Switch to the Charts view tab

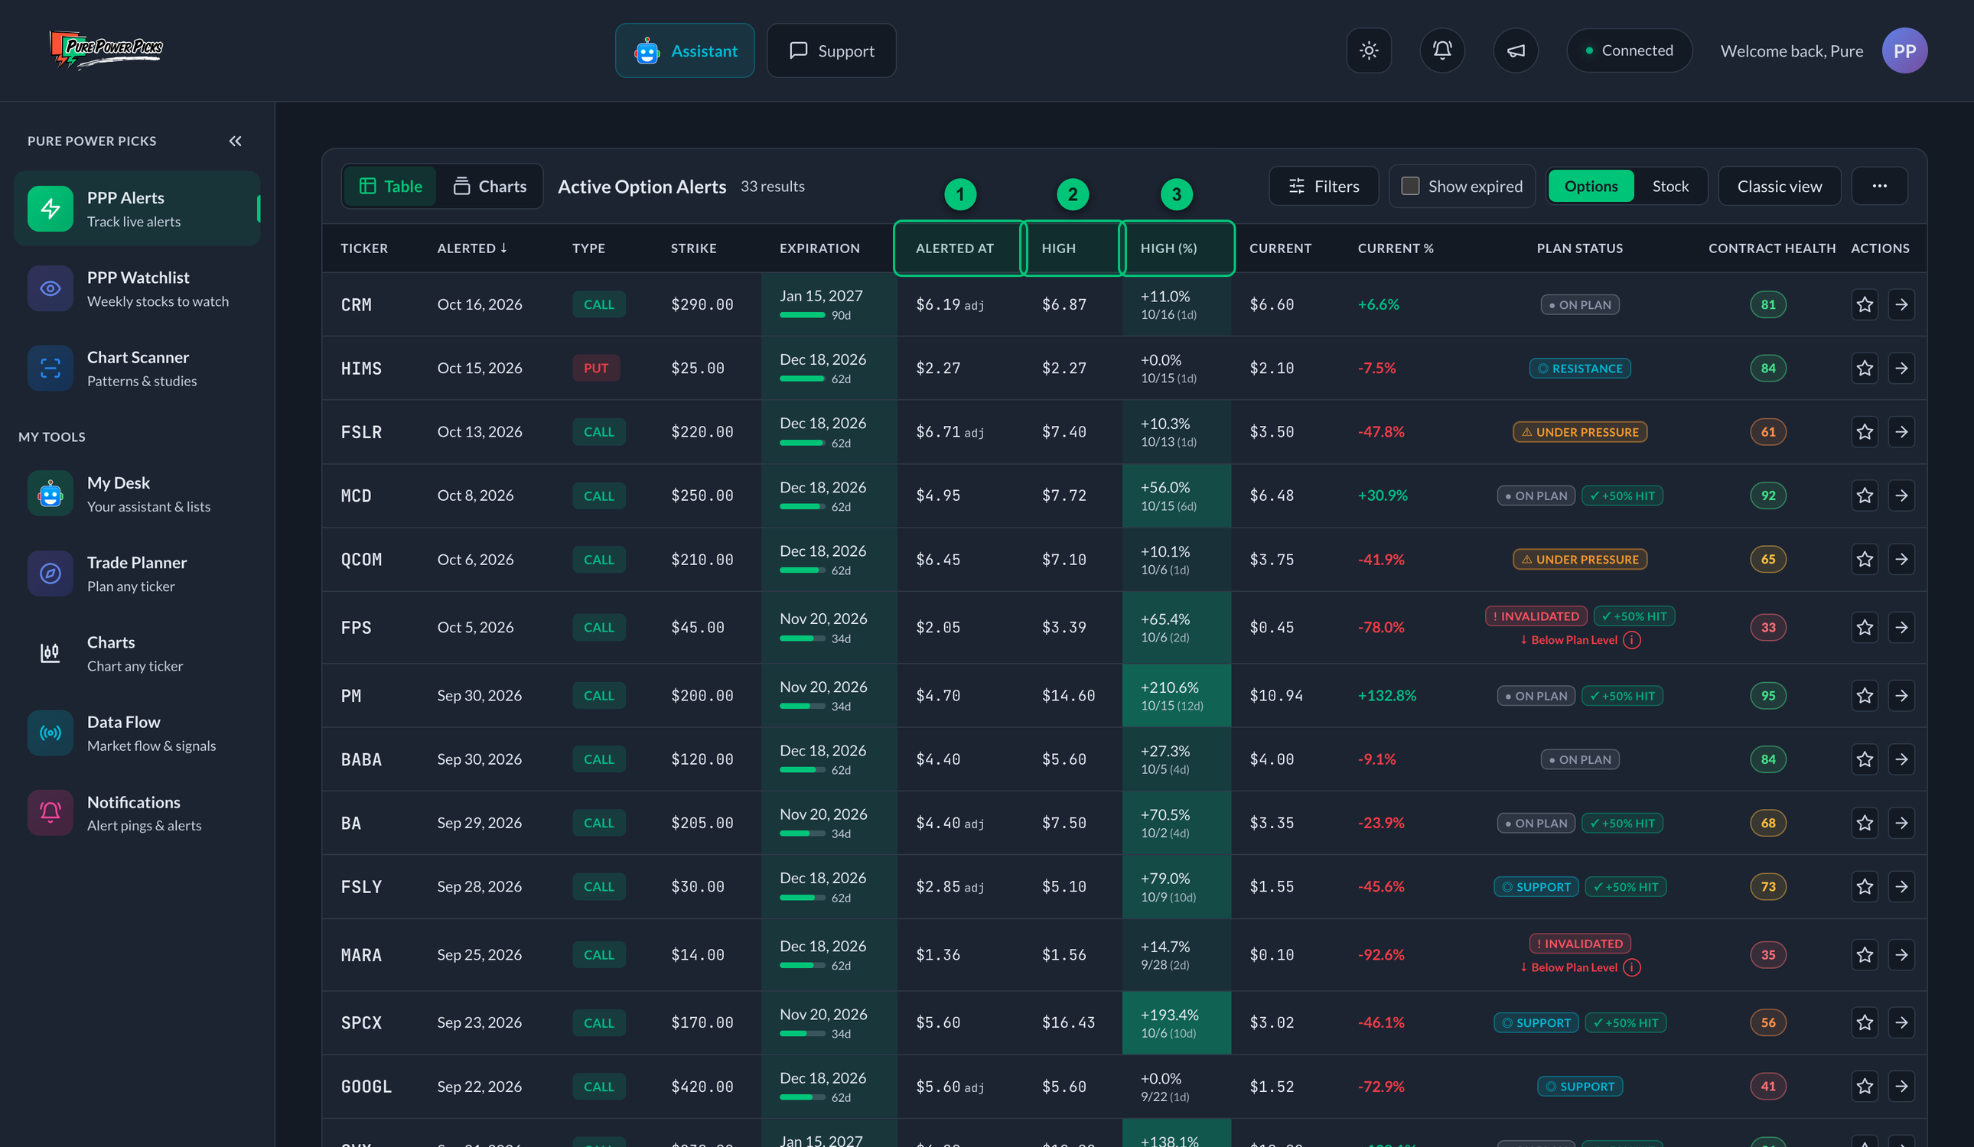(x=490, y=187)
